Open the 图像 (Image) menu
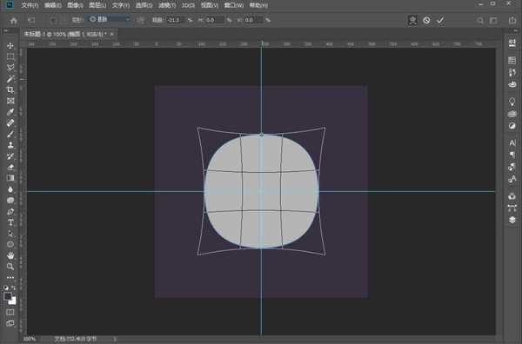522x344 pixels. [x=75, y=5]
